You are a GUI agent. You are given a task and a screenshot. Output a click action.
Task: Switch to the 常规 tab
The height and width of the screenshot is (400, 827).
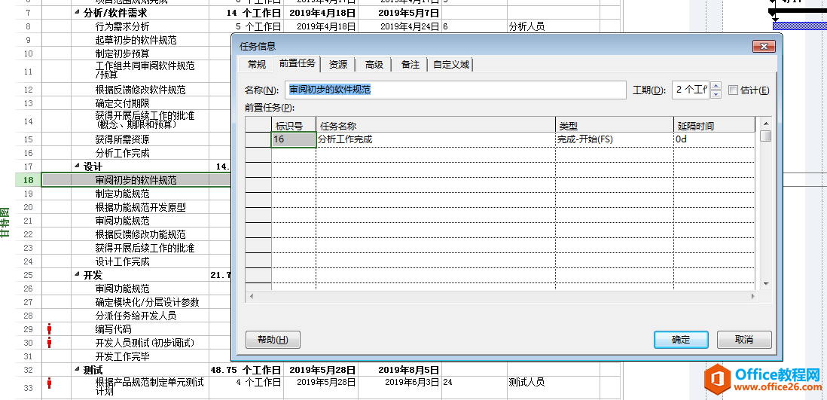(257, 64)
